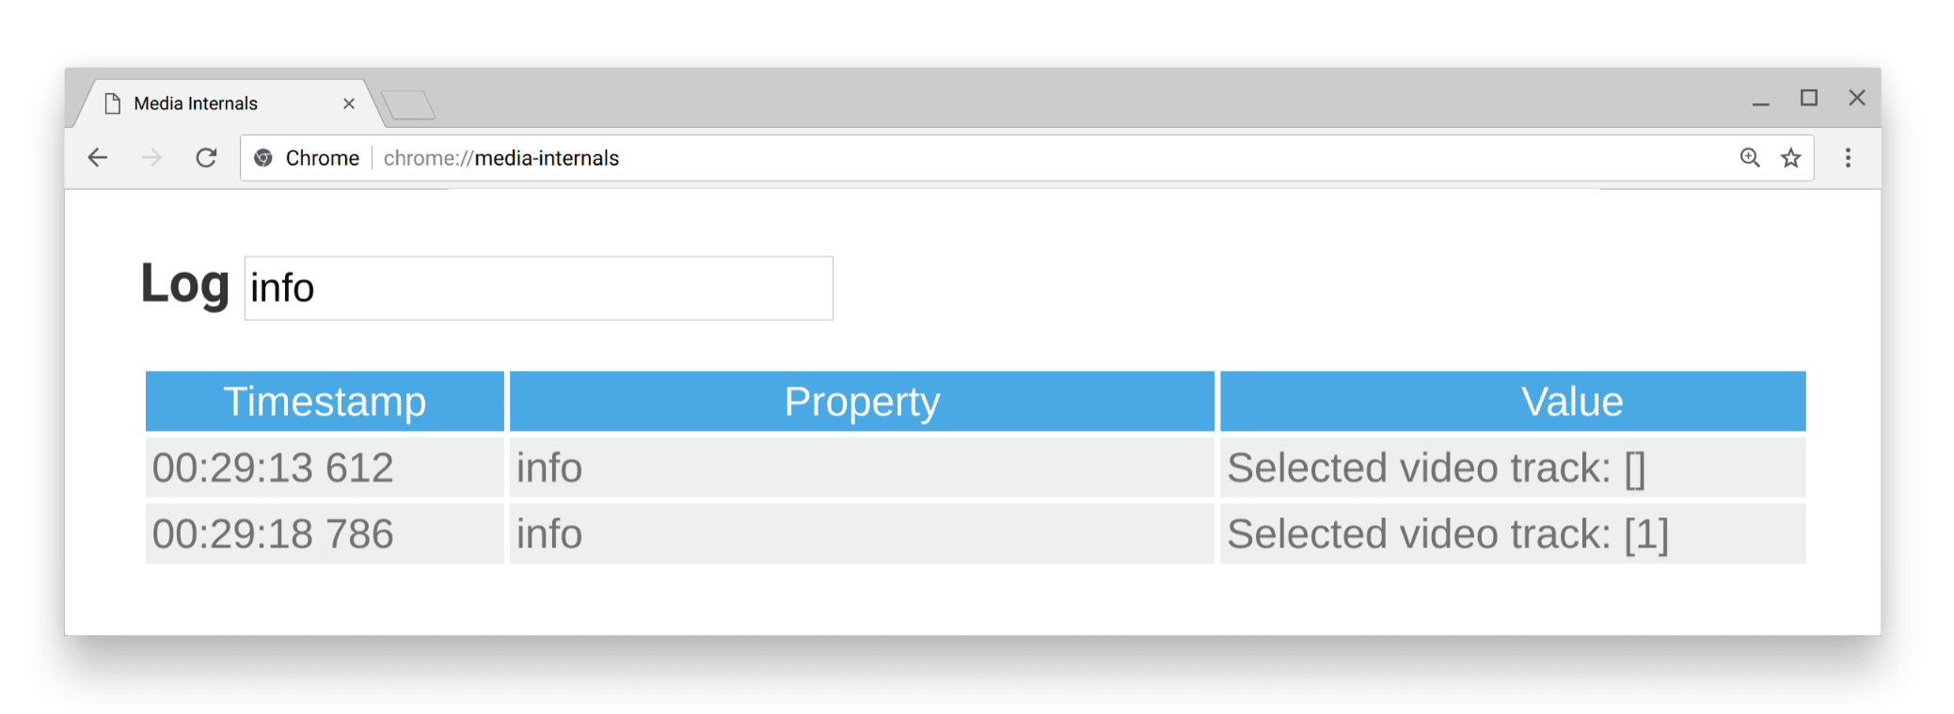Viewport: 1954px width, 714px height.
Task: Click the forward navigation arrow
Action: 151,157
